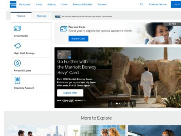Switch to the Personal tab
The height and width of the screenshot is (136, 181).
(x=21, y=16)
